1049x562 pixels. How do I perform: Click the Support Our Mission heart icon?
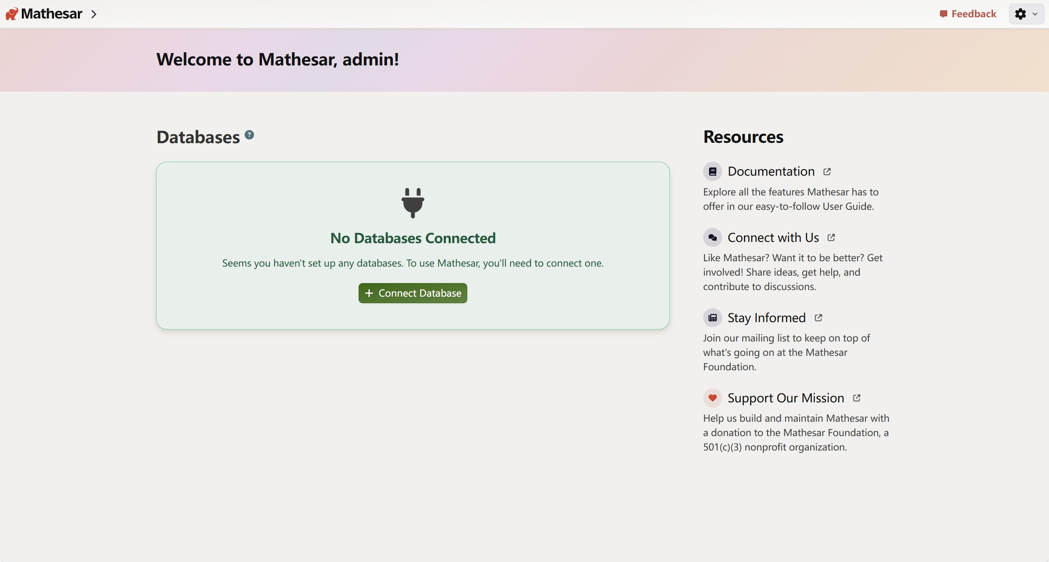click(x=712, y=398)
